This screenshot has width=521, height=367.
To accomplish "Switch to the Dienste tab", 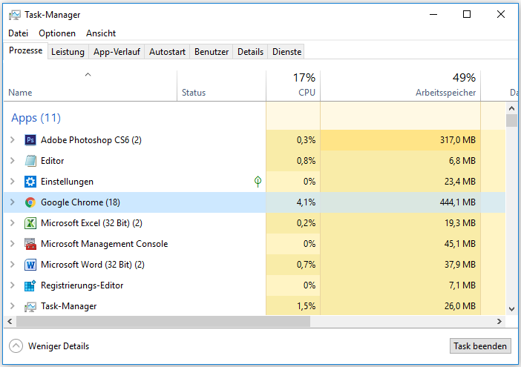I will [286, 52].
